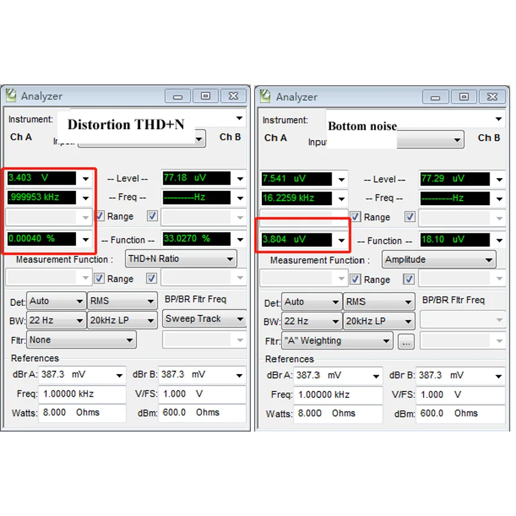Click Watts 8.000 Ohms field in right window

pyautogui.click(x=338, y=413)
